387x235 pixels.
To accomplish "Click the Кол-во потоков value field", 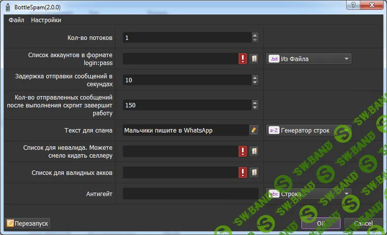I will tap(186, 37).
